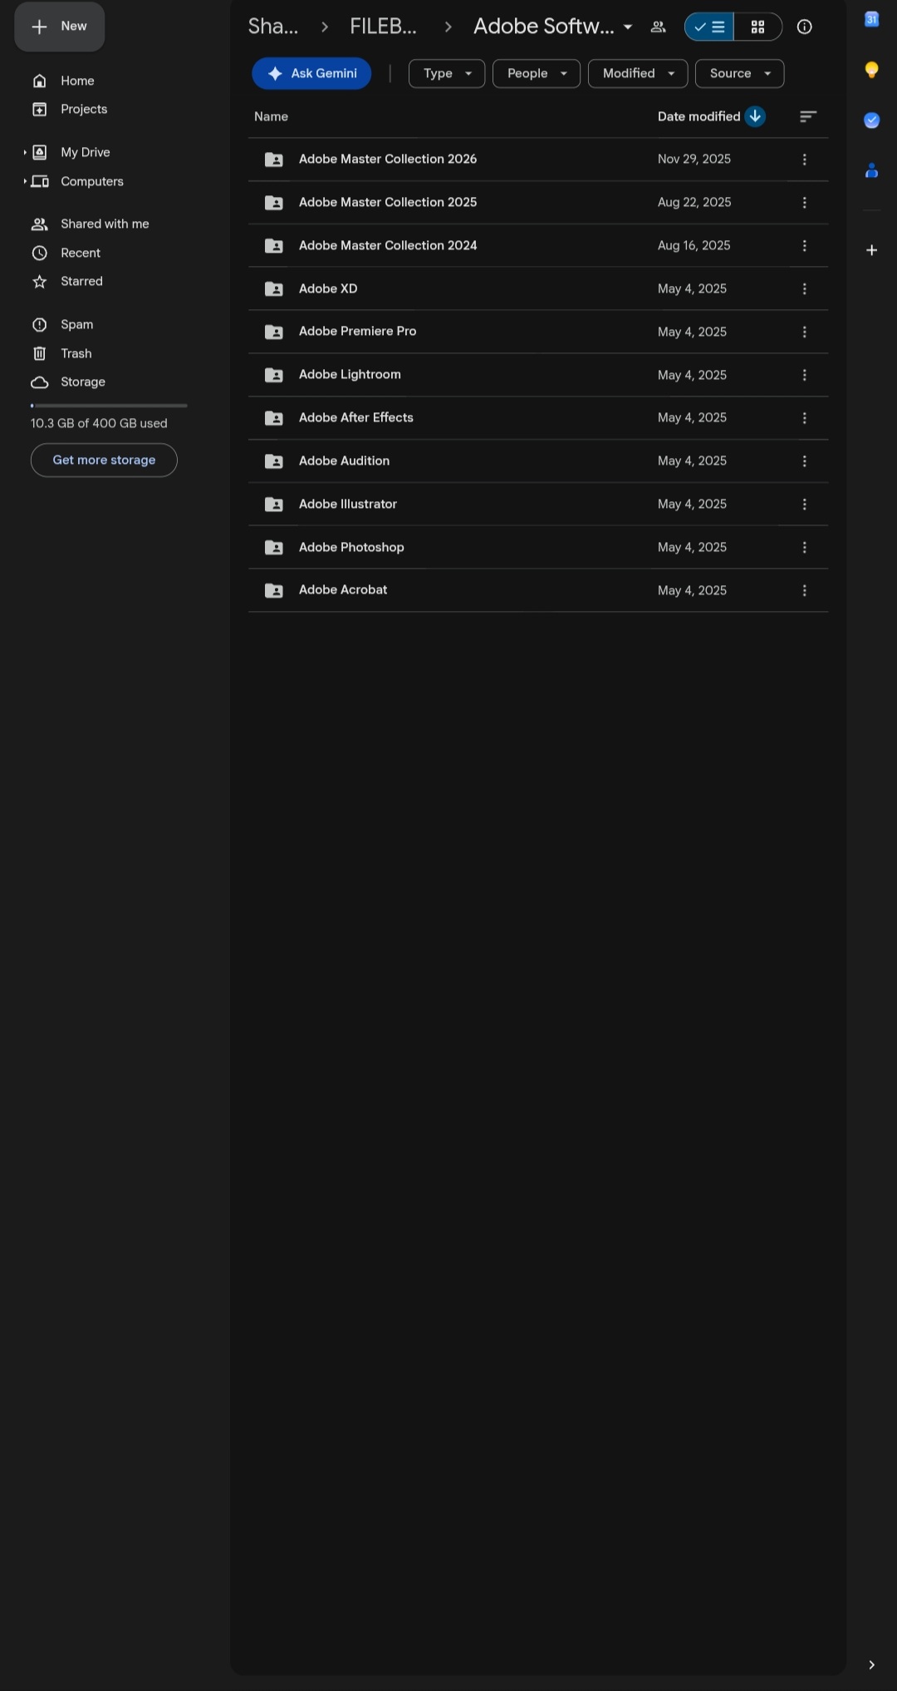Click Get more storage button
Viewport: 897px width, 1691px height.
[104, 460]
